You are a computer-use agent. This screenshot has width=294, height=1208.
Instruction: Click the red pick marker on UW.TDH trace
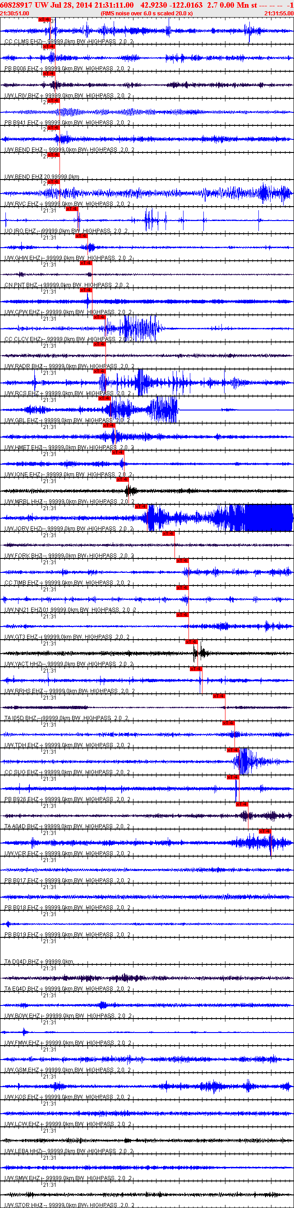click(228, 723)
